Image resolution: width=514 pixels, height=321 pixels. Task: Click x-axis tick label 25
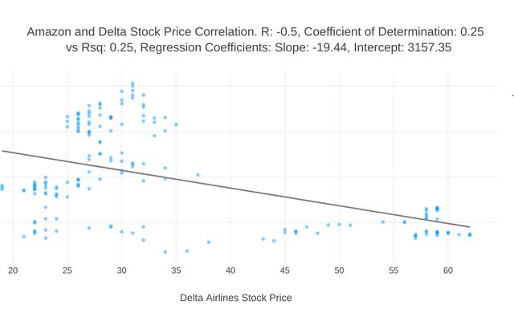(x=67, y=270)
